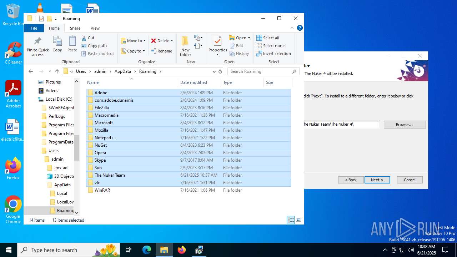Open New item dropdown in ribbon
This screenshot has width=457, height=257.
[199, 37]
